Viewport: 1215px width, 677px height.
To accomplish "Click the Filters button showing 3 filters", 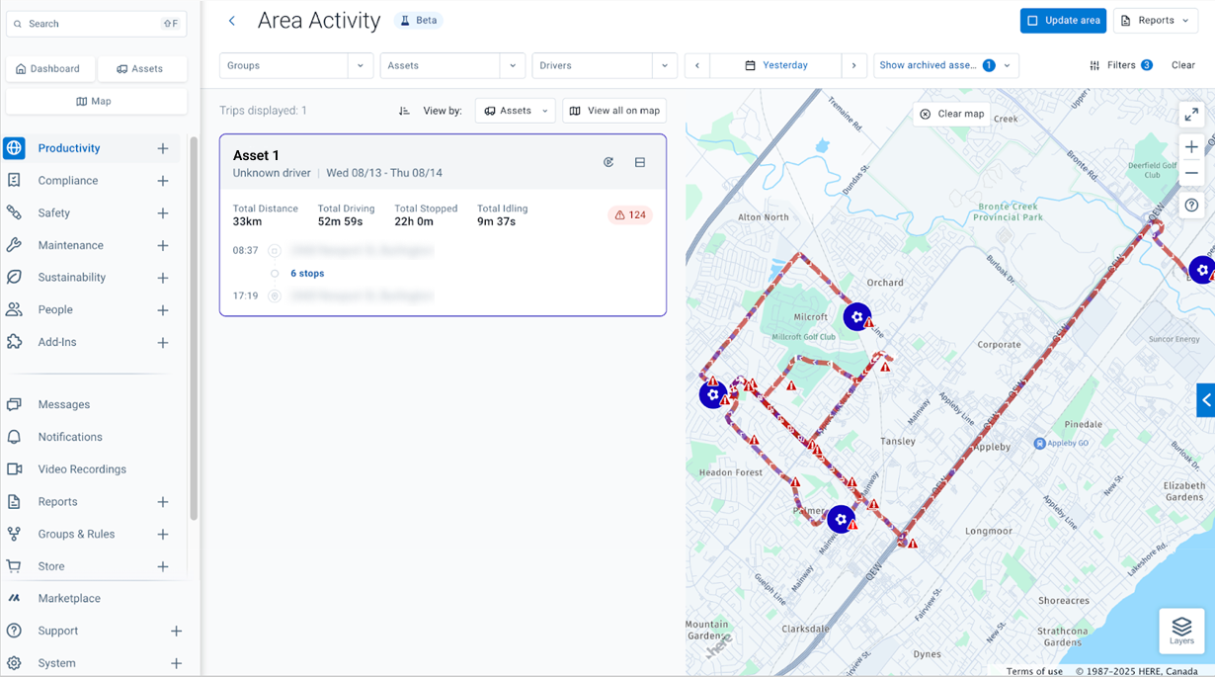I will point(1121,64).
